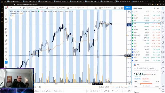Screen dimensions: 165x93
Task: Select the trend line drawing tool
Action: click(6, 16)
